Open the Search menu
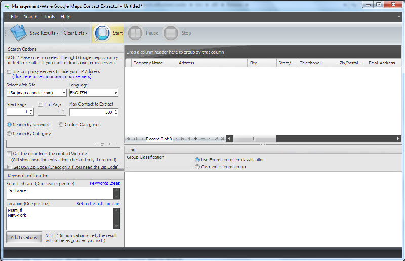The height and width of the screenshot is (261, 405). coord(30,17)
